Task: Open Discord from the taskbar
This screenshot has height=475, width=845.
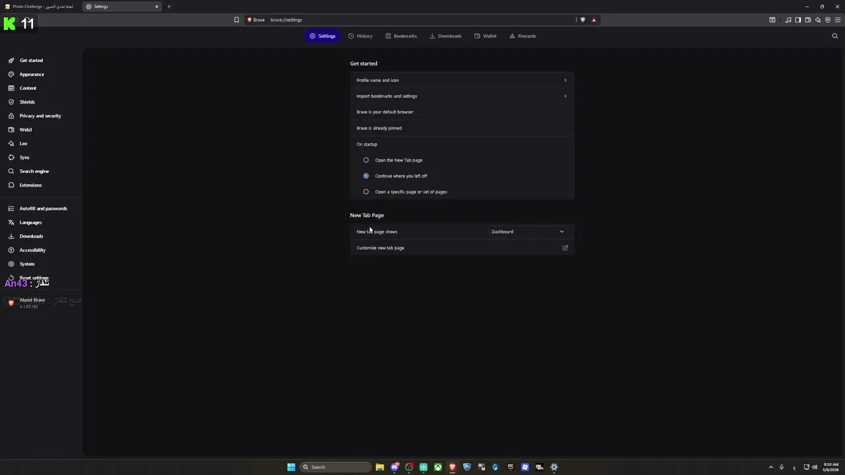Action: pyautogui.click(x=394, y=467)
